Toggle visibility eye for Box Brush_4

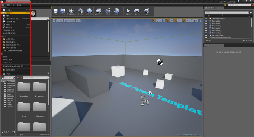click(x=206, y=26)
